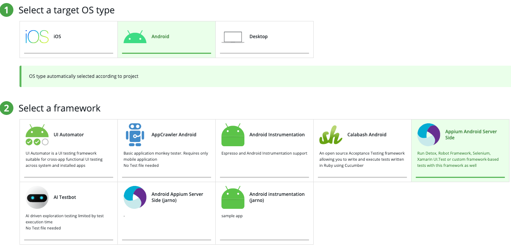Click the iOS logo icon
The width and height of the screenshot is (511, 247).
click(x=37, y=37)
